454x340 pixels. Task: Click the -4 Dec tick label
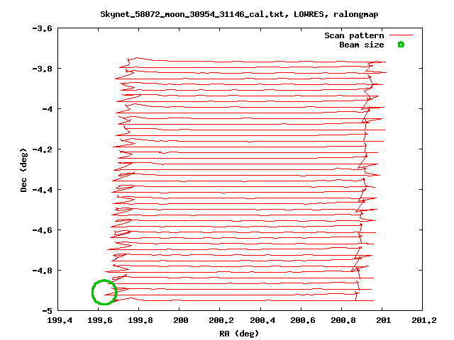48,109
